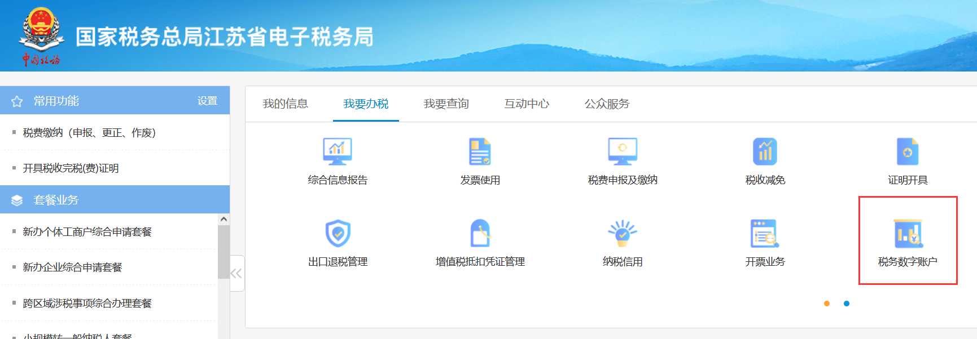The width and height of the screenshot is (977, 339).
Task: Open the 税费申报及缴纳 monitor icon
Action: pos(623,151)
